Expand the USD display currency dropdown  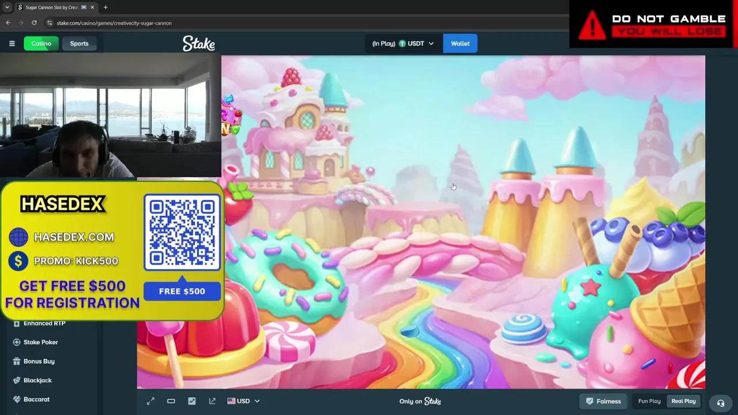click(x=257, y=401)
